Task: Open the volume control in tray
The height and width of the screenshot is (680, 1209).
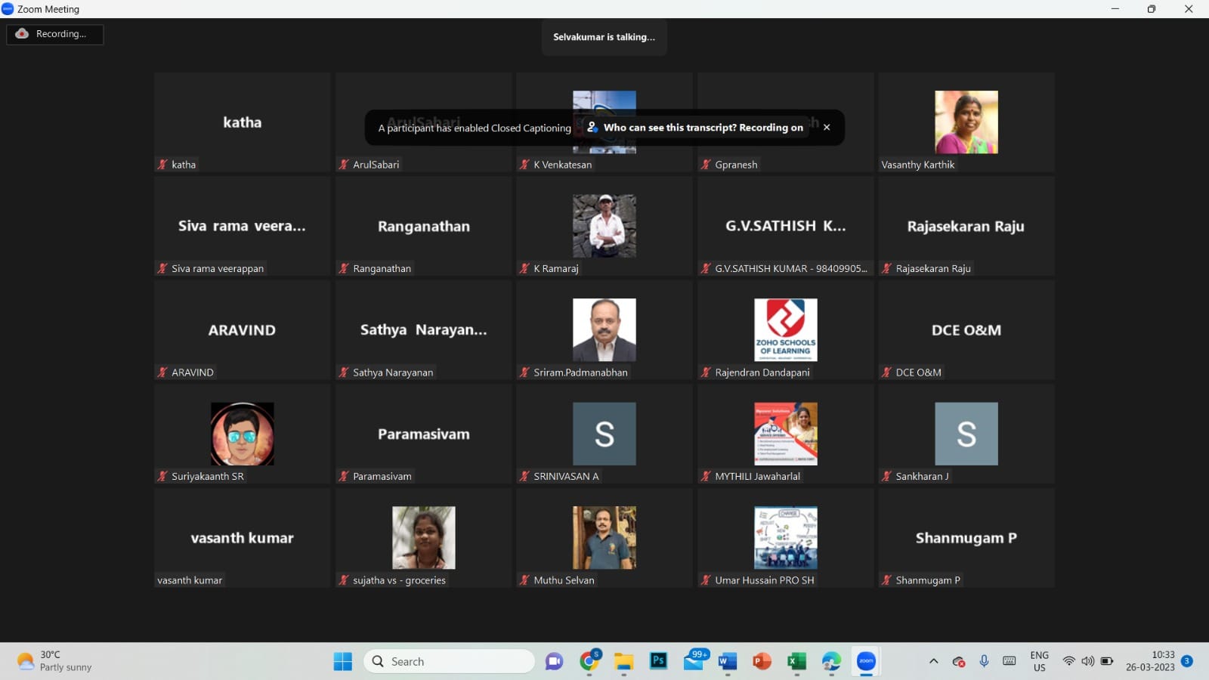Action: click(1087, 661)
